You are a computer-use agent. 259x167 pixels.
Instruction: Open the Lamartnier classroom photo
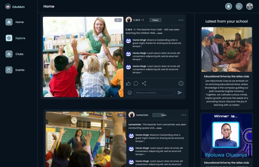click(86, 139)
